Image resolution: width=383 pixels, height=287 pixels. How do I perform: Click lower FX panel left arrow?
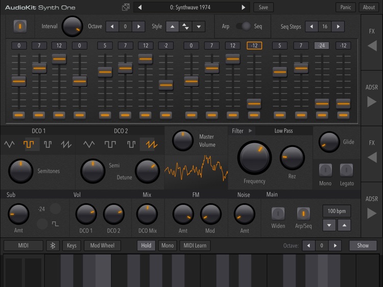[372, 157]
